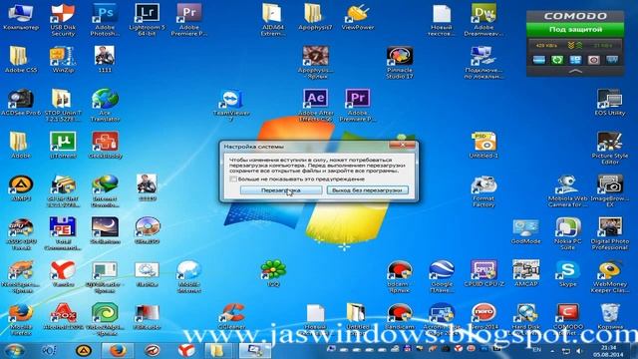Close the Настройка системы dialog

(402, 145)
